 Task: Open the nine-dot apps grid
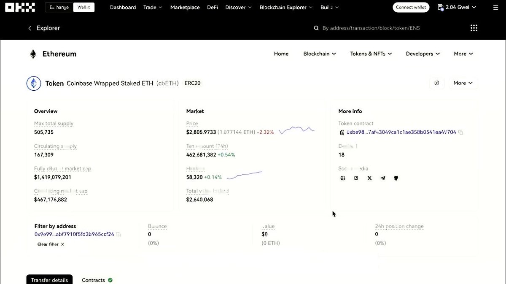coord(474,28)
